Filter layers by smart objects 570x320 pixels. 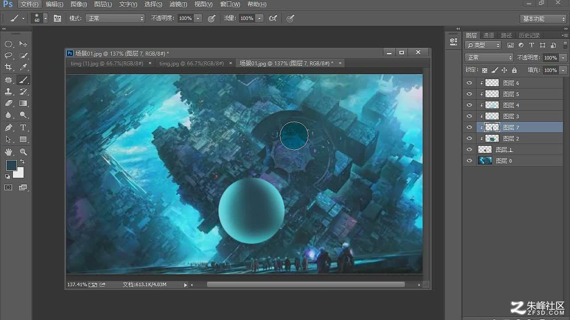click(553, 45)
